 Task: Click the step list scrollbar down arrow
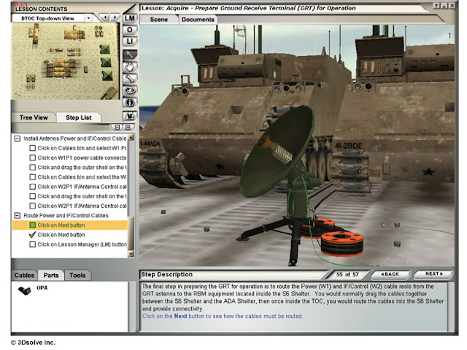[131, 254]
